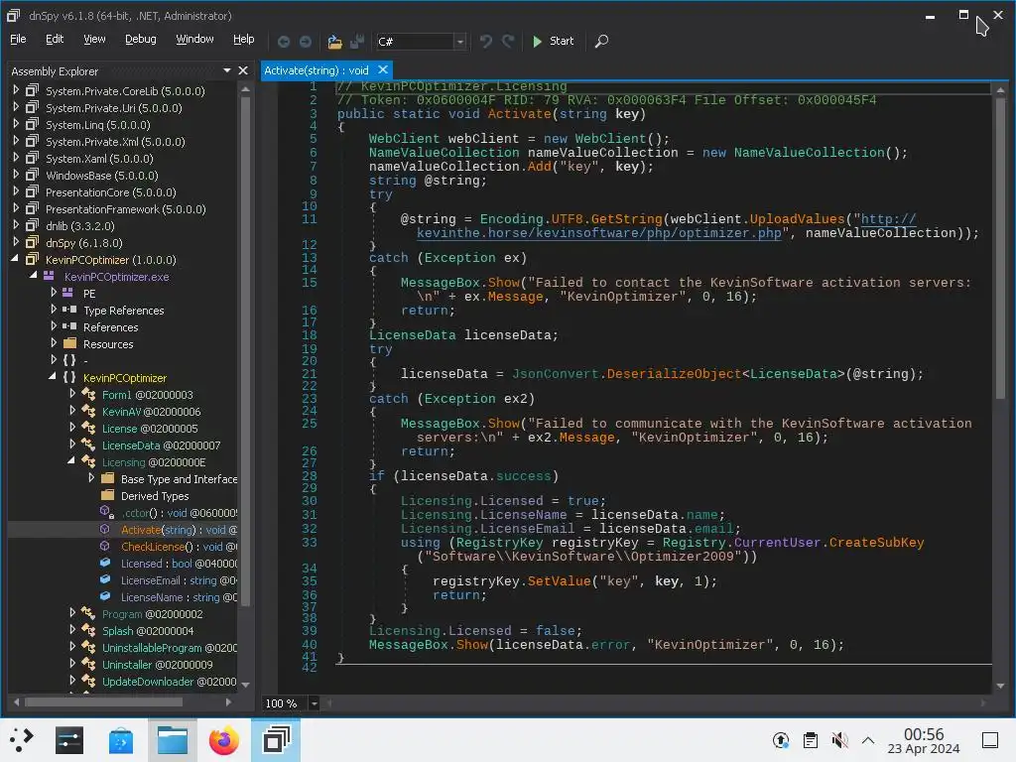Select LicenseName : string field
Screen dimensions: 1016x762
[179, 596]
